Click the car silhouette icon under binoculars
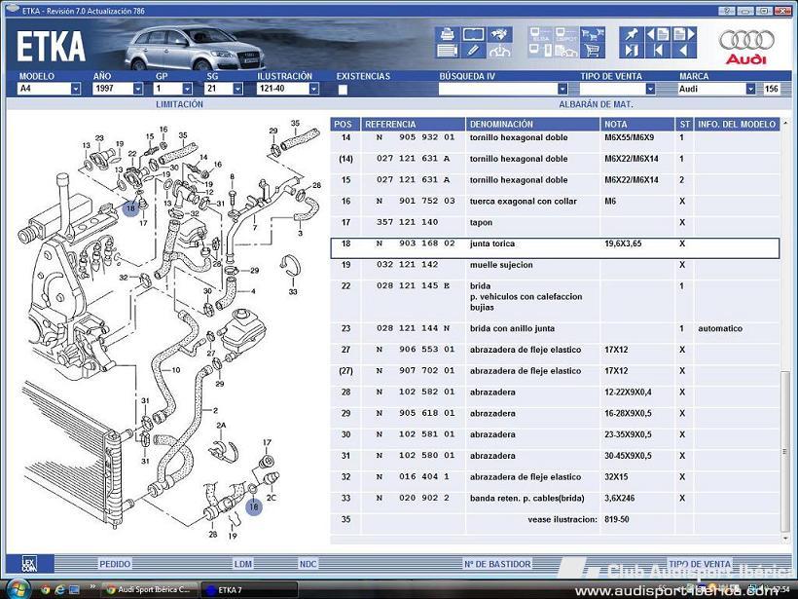This screenshot has width=798, height=599. 500,51
